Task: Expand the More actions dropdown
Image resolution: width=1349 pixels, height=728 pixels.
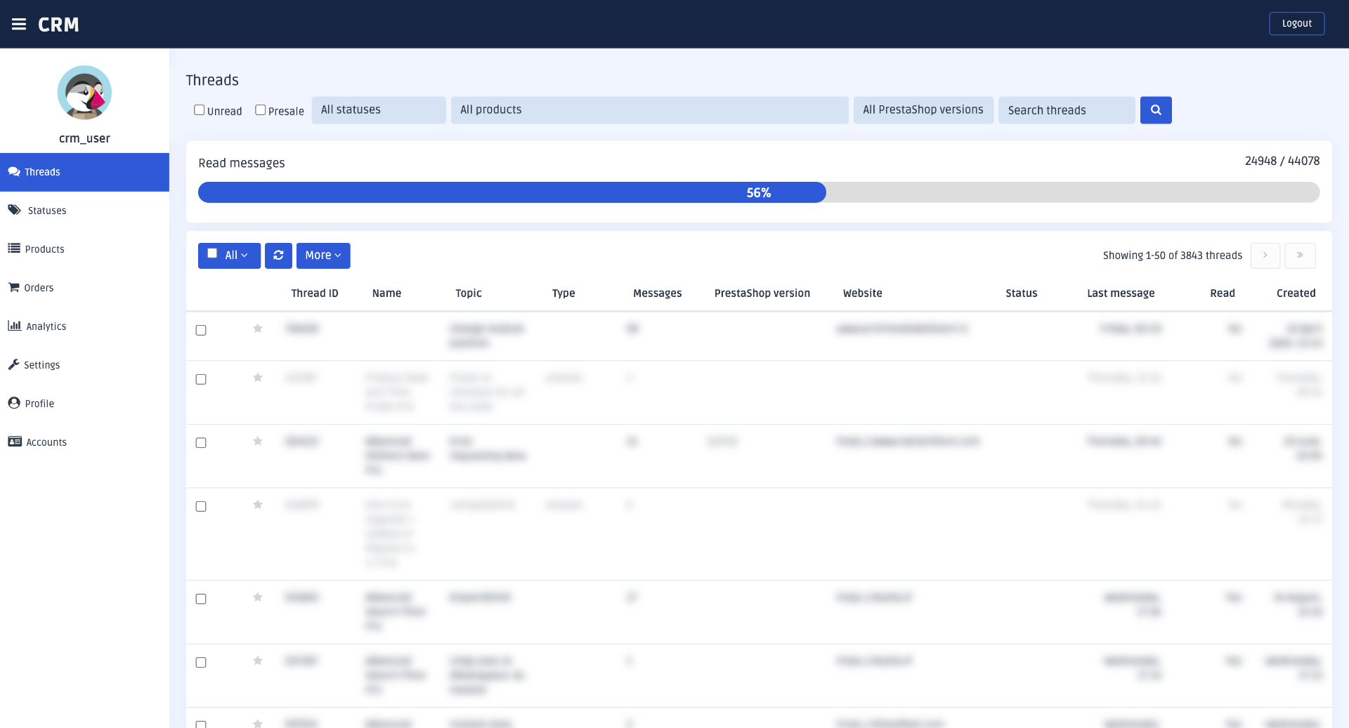Action: (x=323, y=256)
